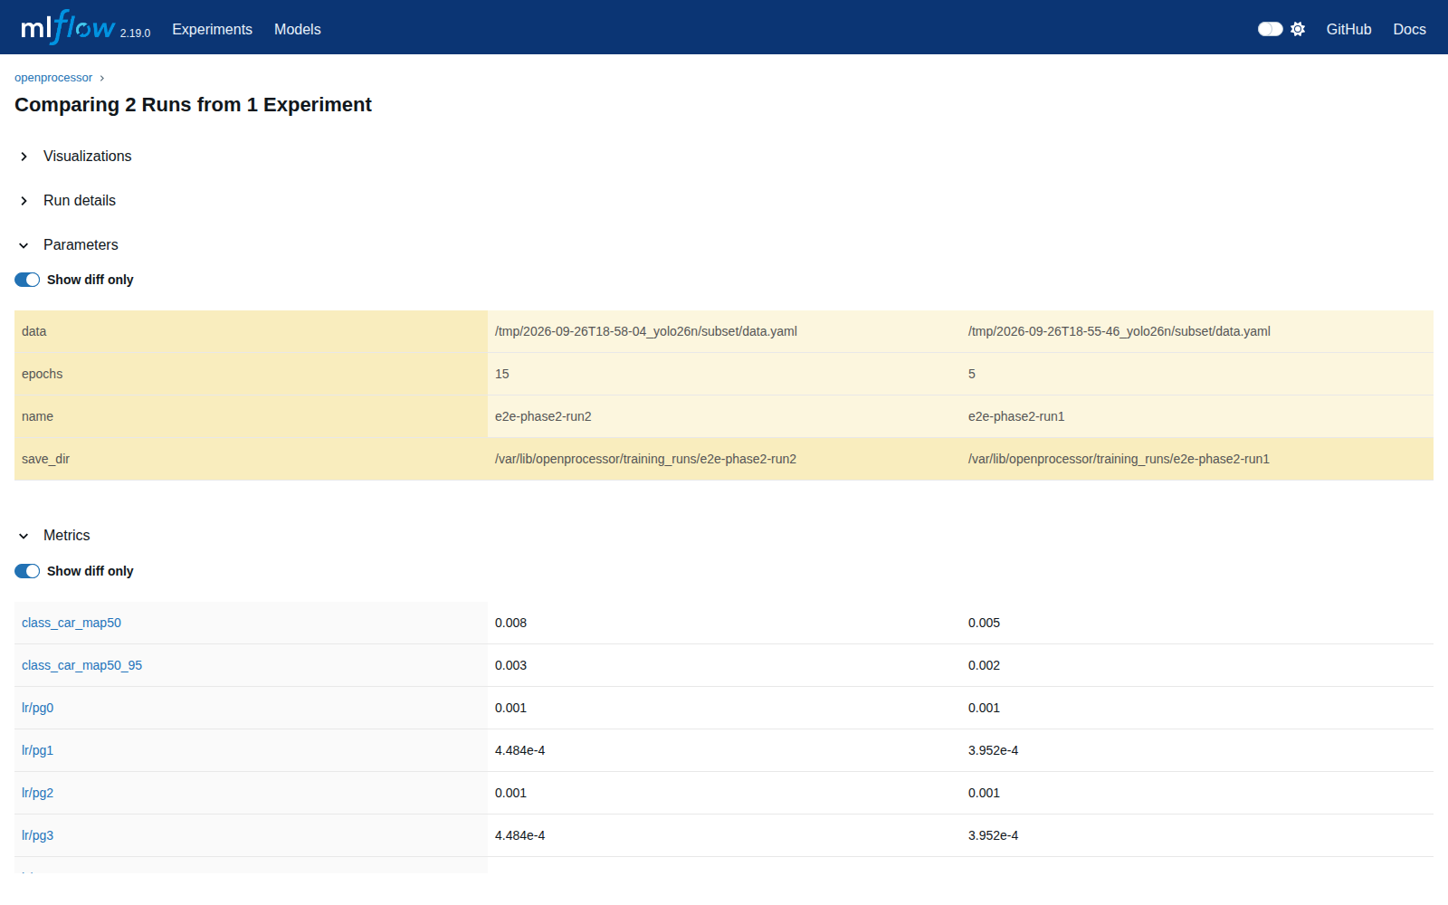Go to openprocessor experiment breadcrumb

(53, 78)
